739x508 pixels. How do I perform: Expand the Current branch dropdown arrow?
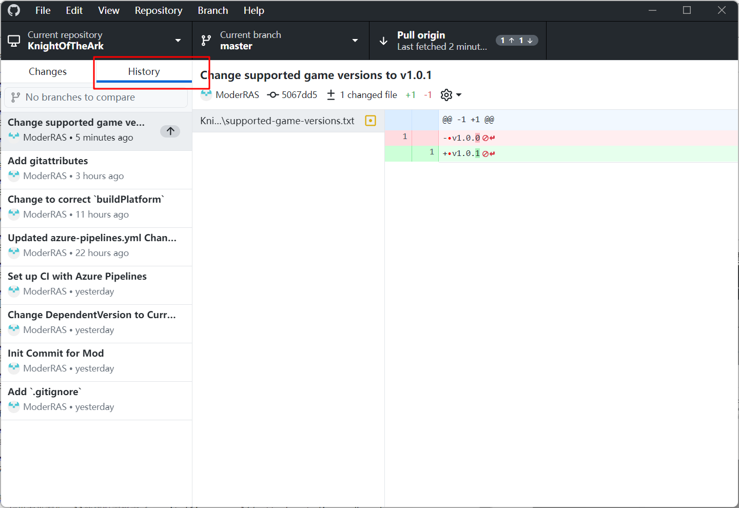[355, 41]
